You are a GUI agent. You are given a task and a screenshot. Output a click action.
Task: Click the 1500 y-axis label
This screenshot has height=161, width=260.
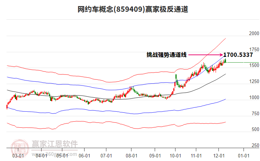tap(254, 65)
